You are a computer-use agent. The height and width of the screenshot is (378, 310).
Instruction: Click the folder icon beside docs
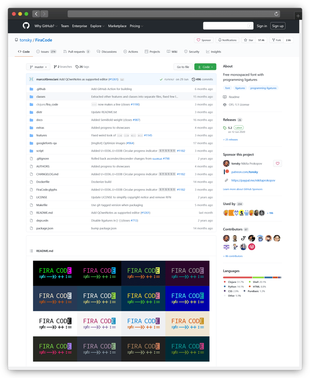[31, 120]
